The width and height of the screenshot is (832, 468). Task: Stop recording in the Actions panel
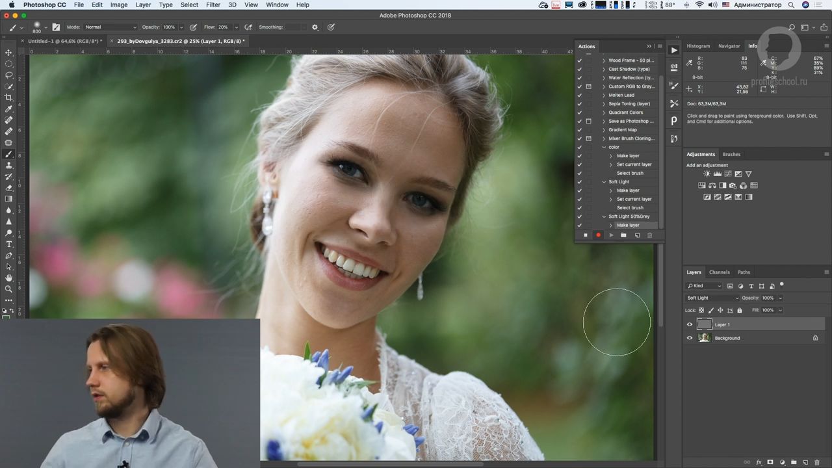585,235
